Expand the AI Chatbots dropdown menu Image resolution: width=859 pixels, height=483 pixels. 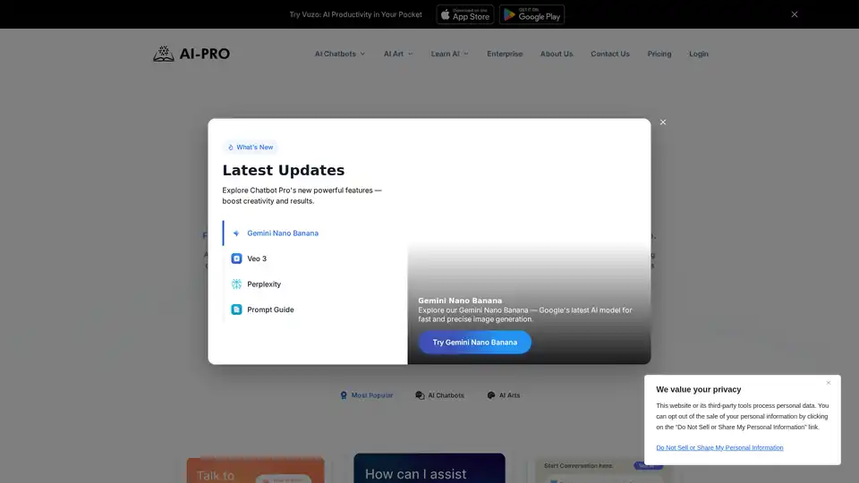pyautogui.click(x=340, y=54)
